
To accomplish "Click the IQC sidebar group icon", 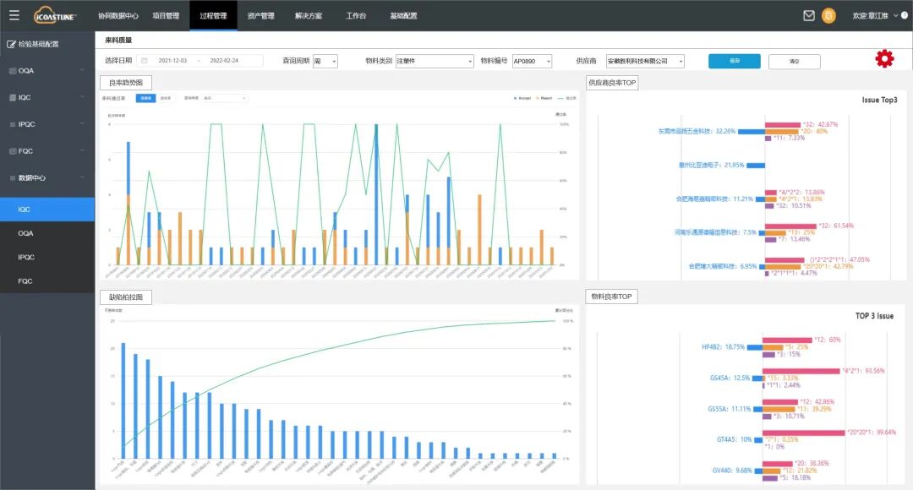I will coord(13,98).
